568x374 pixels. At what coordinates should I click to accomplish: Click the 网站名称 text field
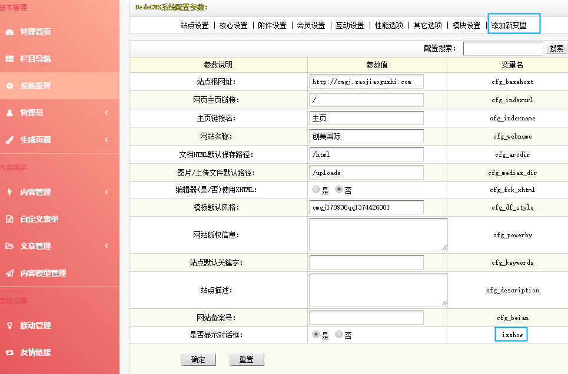pyautogui.click(x=366, y=136)
